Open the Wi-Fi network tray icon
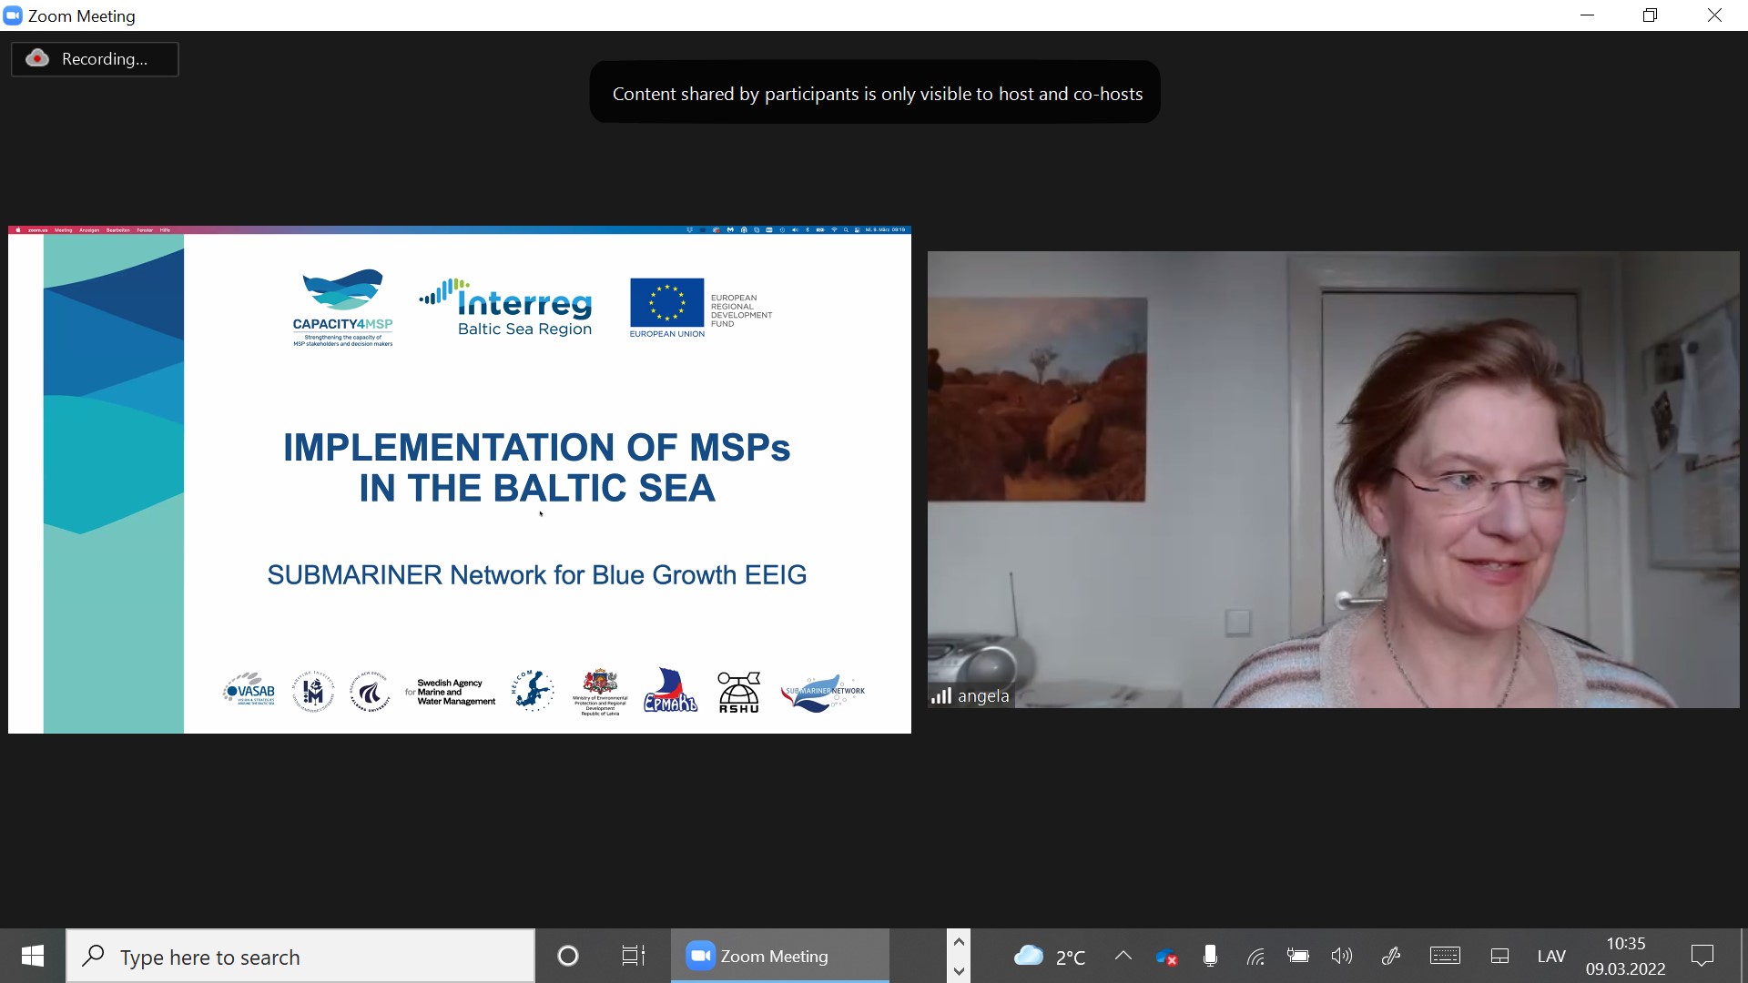The image size is (1748, 983). 1255,956
